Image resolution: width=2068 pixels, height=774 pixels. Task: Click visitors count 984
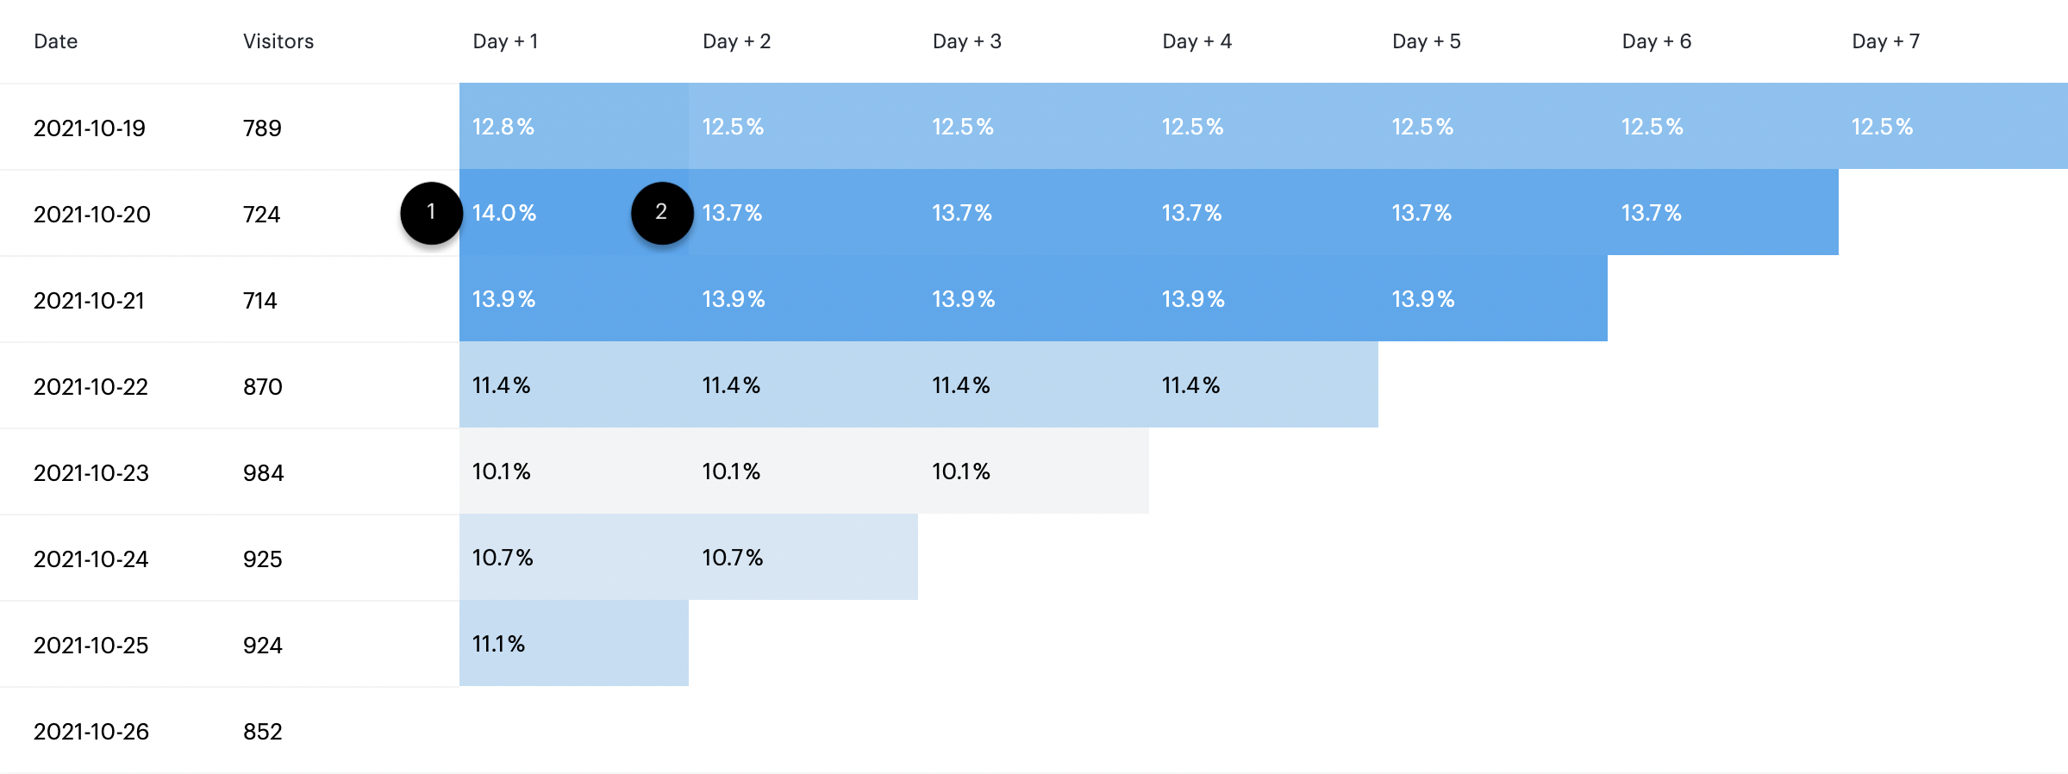click(x=263, y=472)
